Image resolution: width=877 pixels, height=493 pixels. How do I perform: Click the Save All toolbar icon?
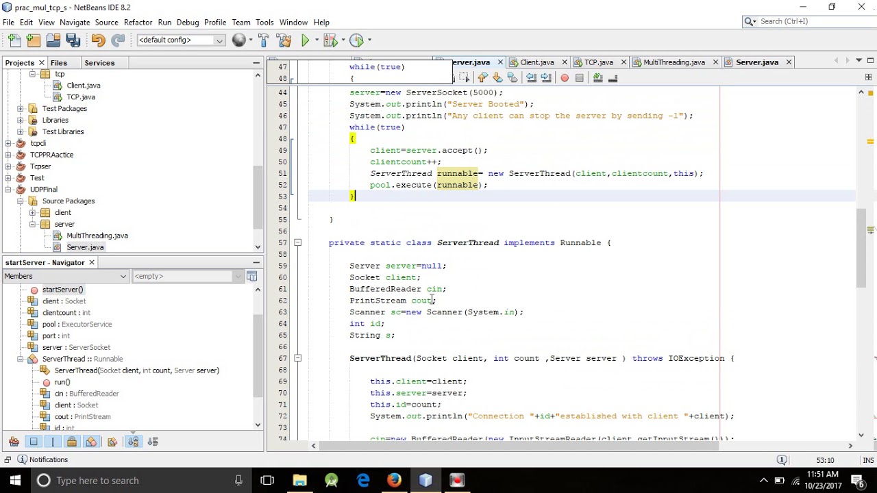(73, 40)
